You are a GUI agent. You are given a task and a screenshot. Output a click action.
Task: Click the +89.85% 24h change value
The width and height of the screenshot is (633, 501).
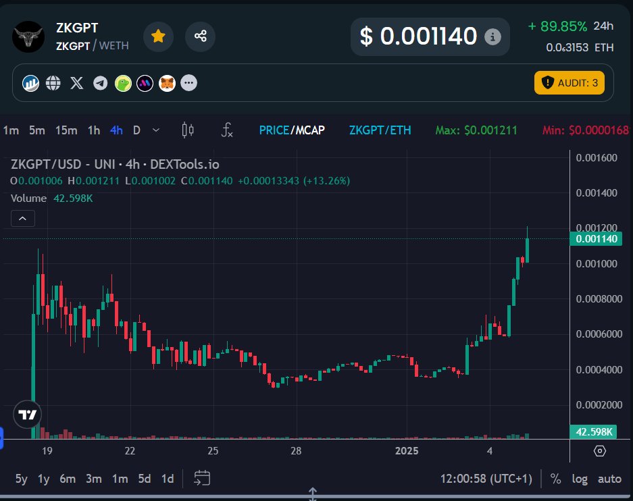pos(557,26)
